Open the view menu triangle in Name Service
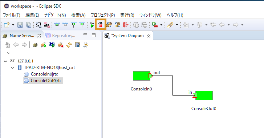 click(x=9, y=53)
